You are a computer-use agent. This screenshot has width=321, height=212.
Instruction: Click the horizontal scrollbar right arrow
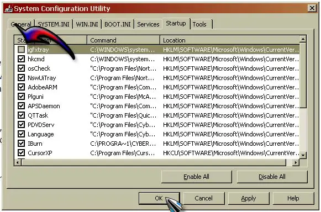tap(296, 162)
